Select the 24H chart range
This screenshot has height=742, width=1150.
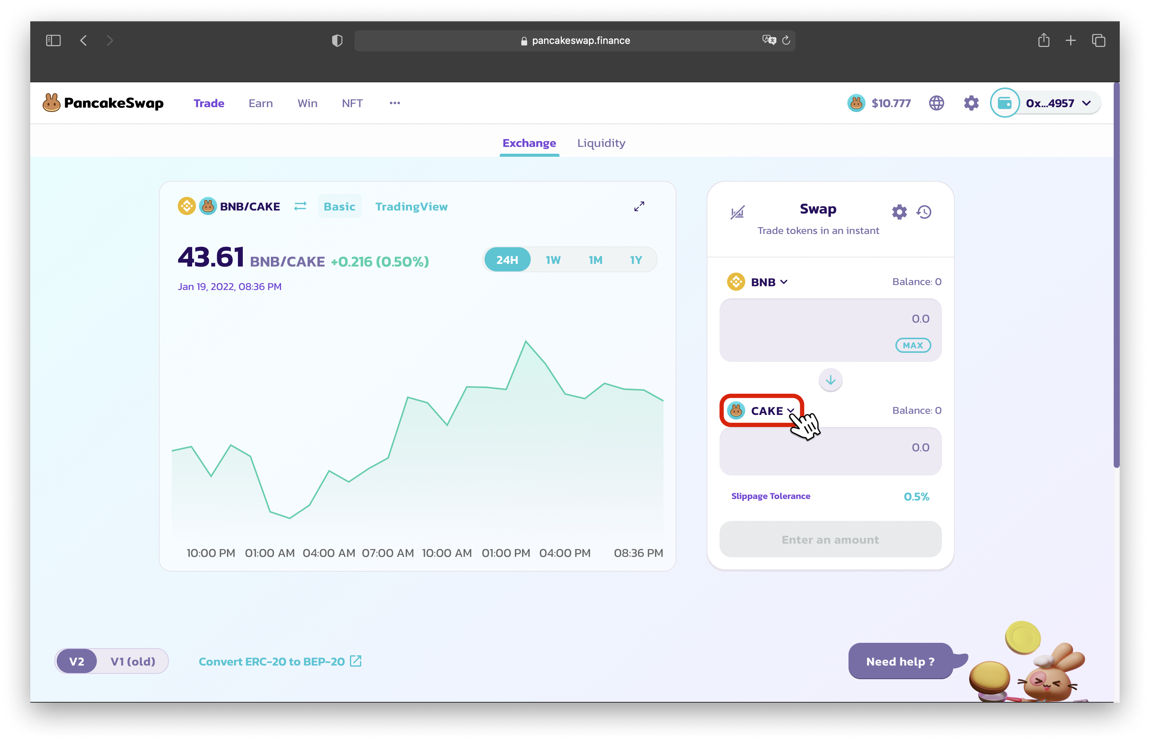(507, 260)
